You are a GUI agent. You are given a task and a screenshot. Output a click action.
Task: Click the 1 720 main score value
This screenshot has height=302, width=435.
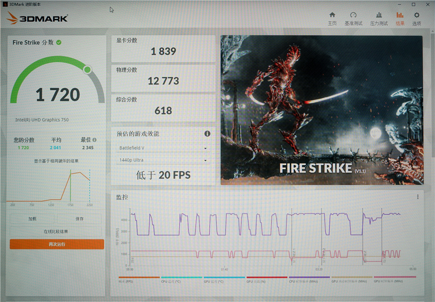(x=58, y=95)
